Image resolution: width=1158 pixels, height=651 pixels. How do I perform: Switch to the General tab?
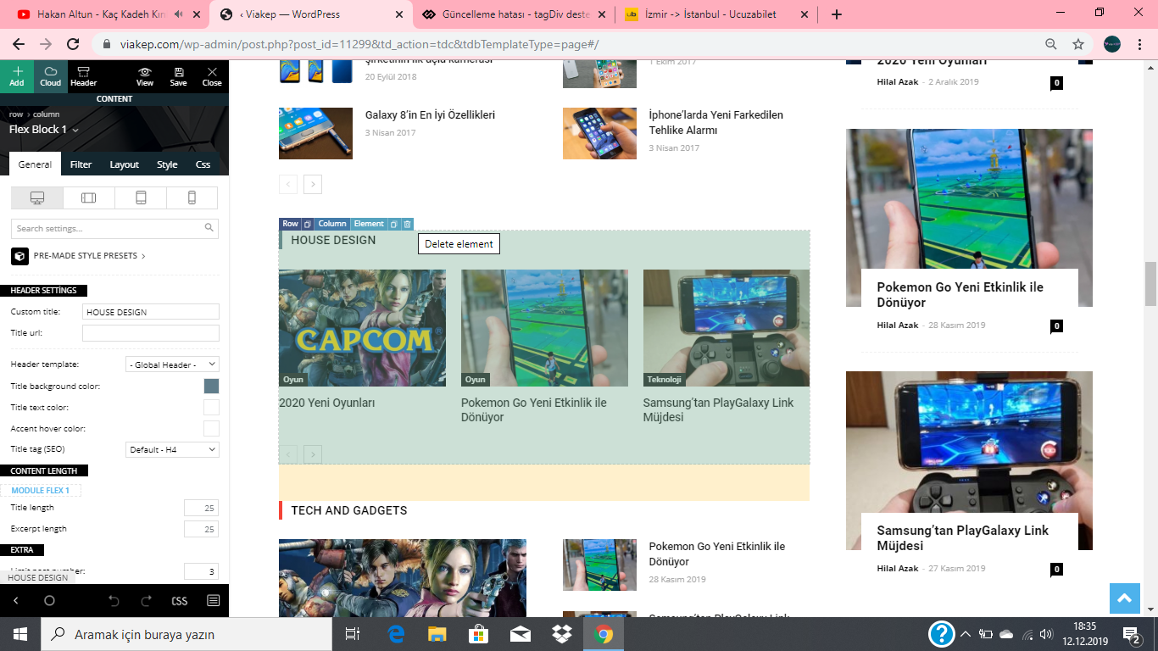35,164
